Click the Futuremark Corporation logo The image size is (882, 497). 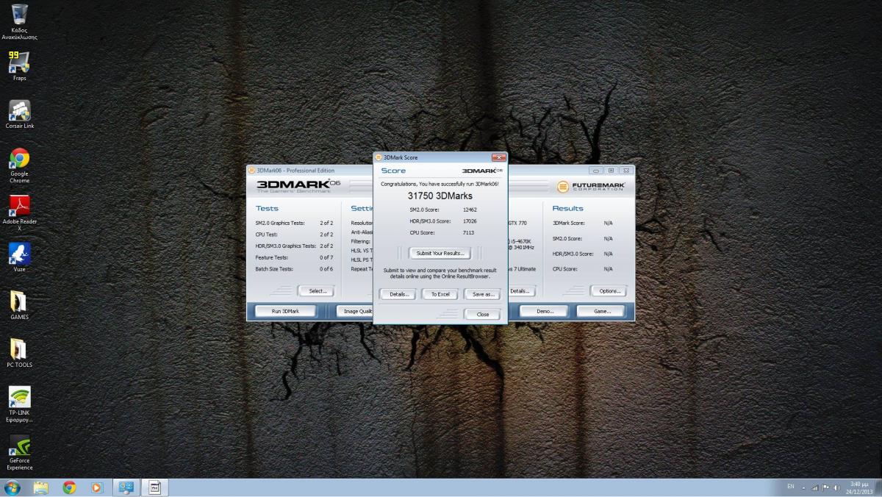[591, 187]
